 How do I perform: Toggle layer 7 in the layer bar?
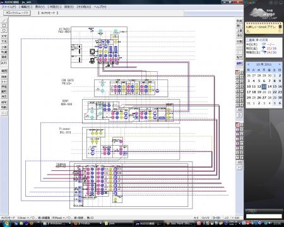[x=237, y=105]
